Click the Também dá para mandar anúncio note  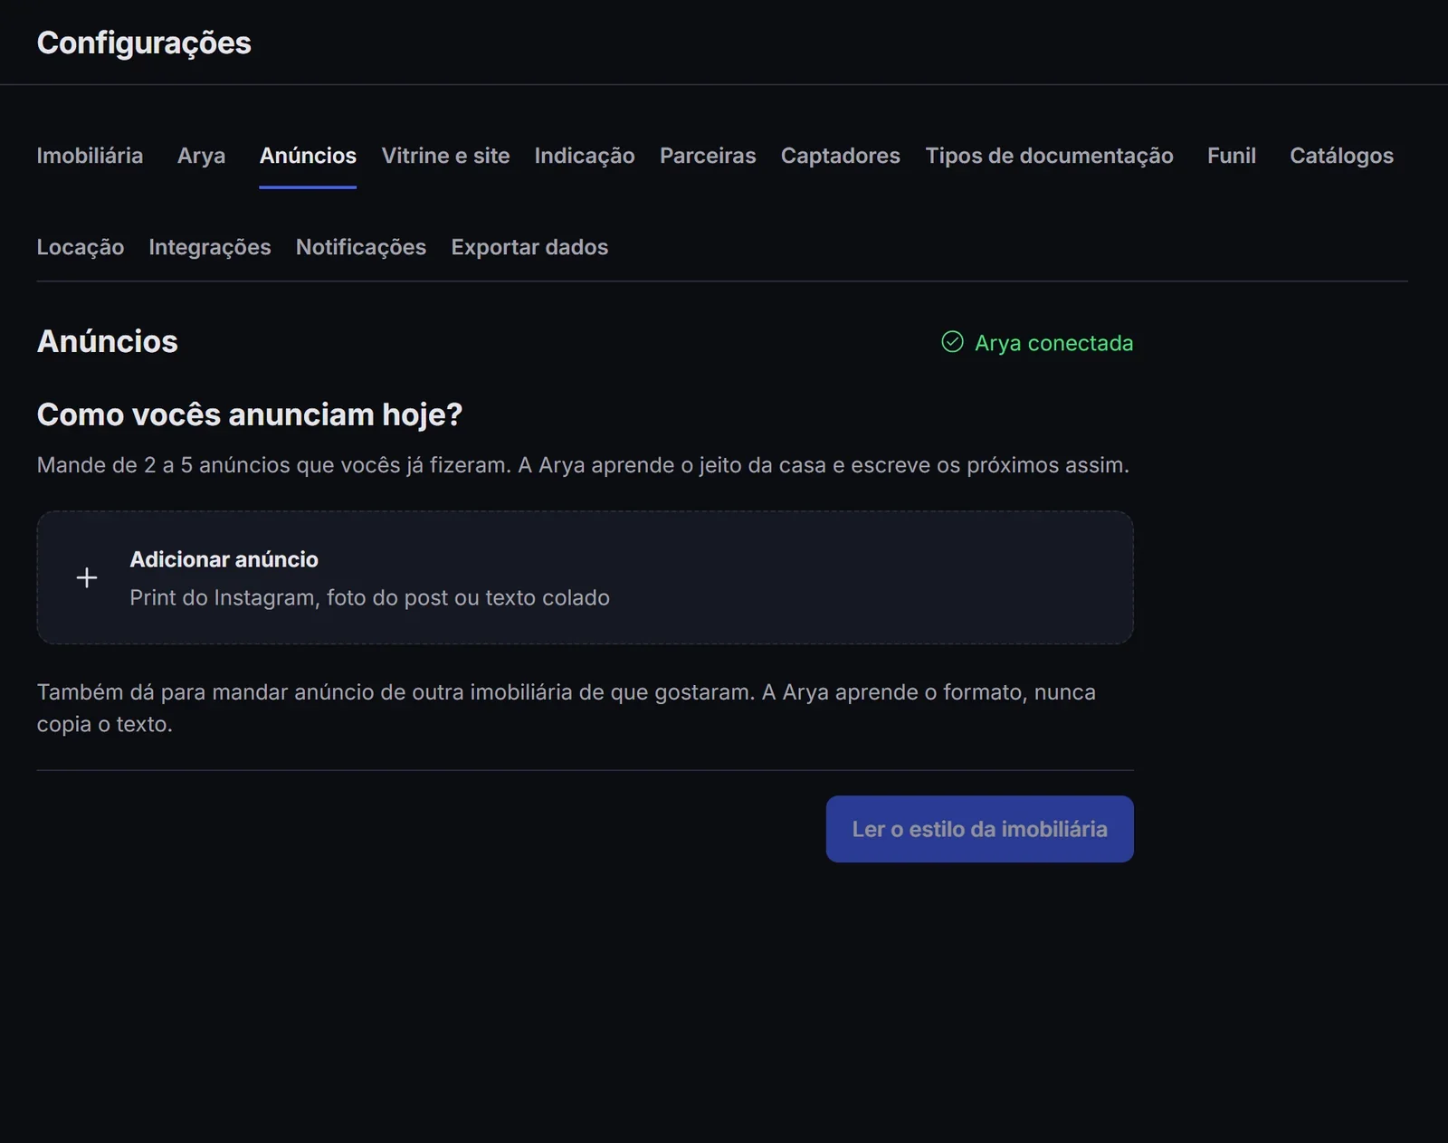click(567, 708)
